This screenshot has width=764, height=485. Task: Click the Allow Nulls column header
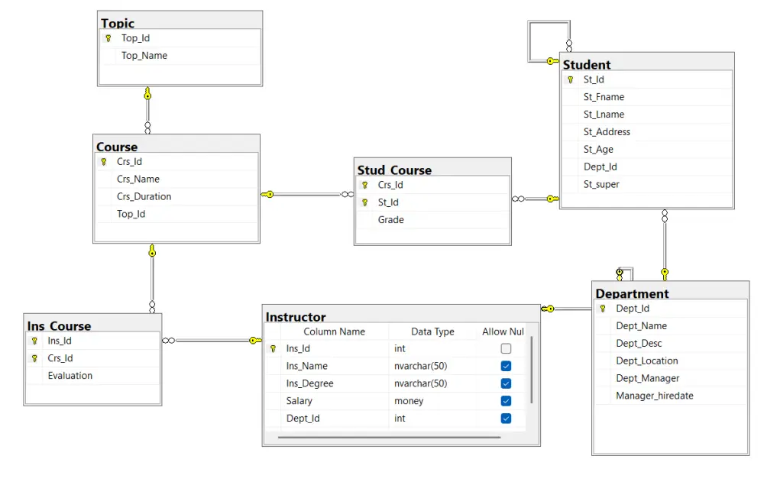tap(503, 331)
